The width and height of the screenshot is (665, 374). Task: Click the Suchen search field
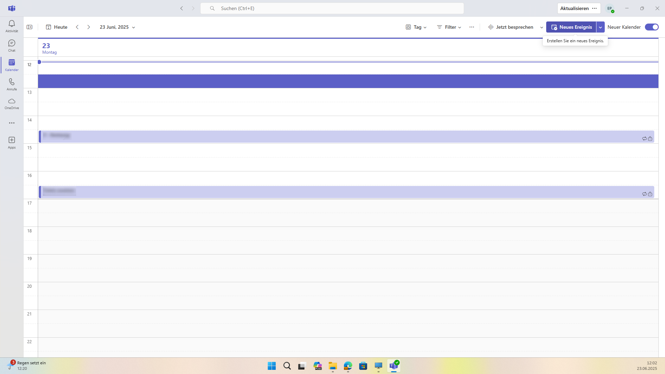(332, 8)
